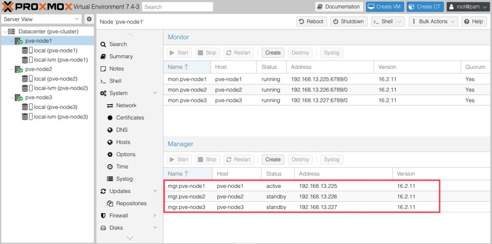Open local (pve-node1) storage
492x244 pixels.
[55, 50]
